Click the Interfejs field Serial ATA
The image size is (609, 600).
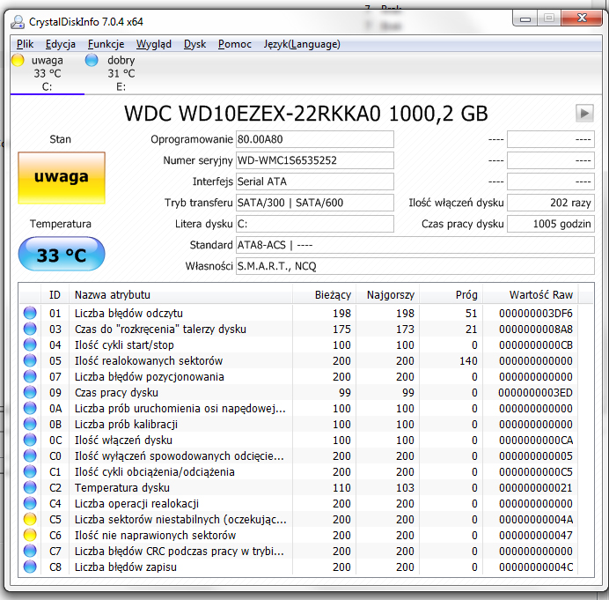[315, 181]
